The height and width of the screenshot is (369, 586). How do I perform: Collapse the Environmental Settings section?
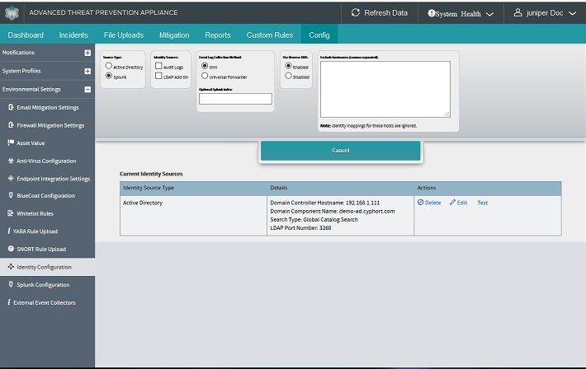click(87, 90)
